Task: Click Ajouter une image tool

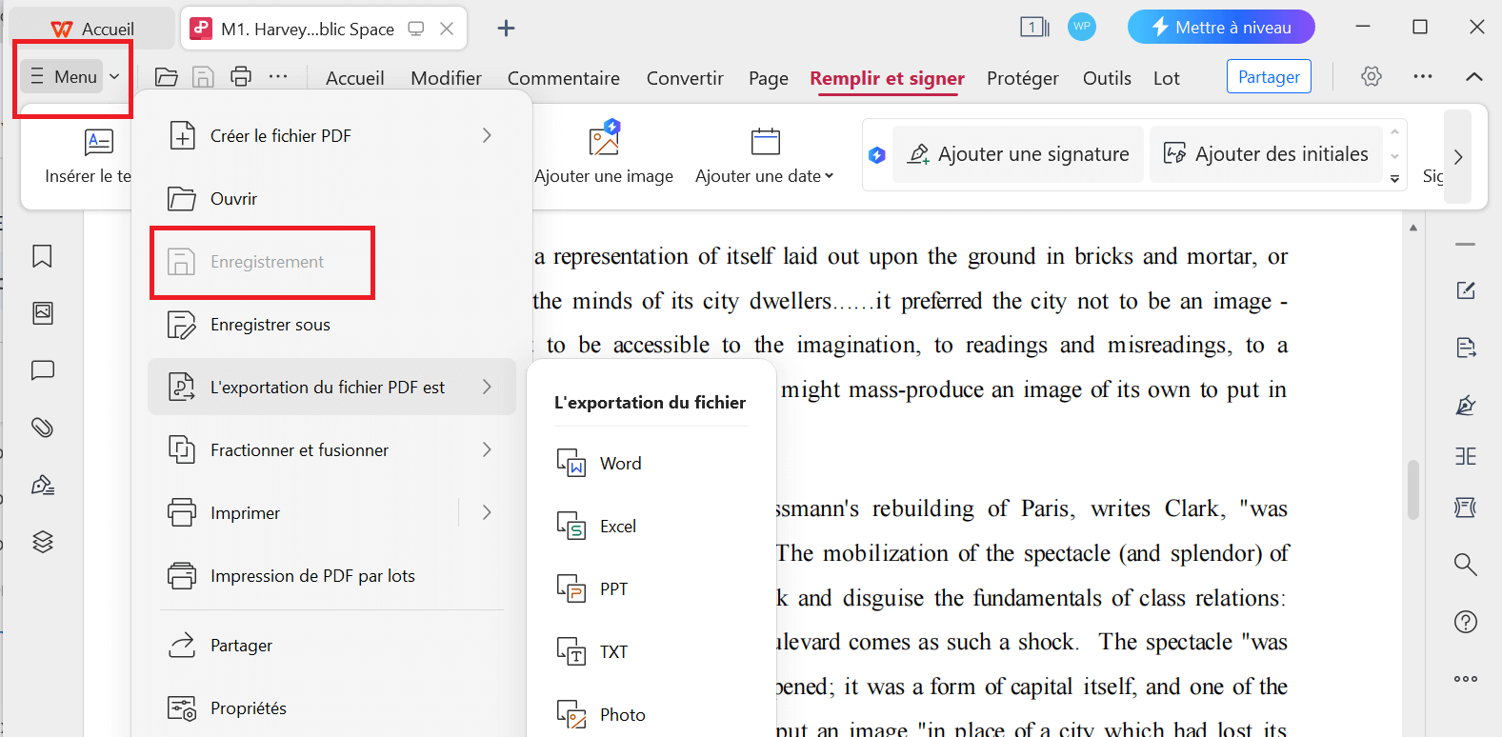Action: point(604,152)
